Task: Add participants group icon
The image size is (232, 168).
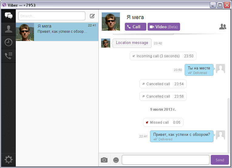Action: point(223,27)
